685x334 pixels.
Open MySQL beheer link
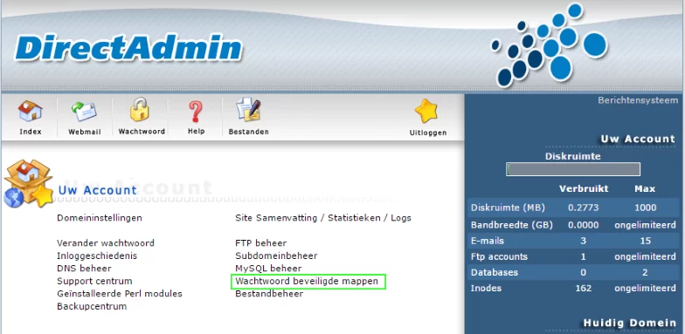pyautogui.click(x=268, y=269)
